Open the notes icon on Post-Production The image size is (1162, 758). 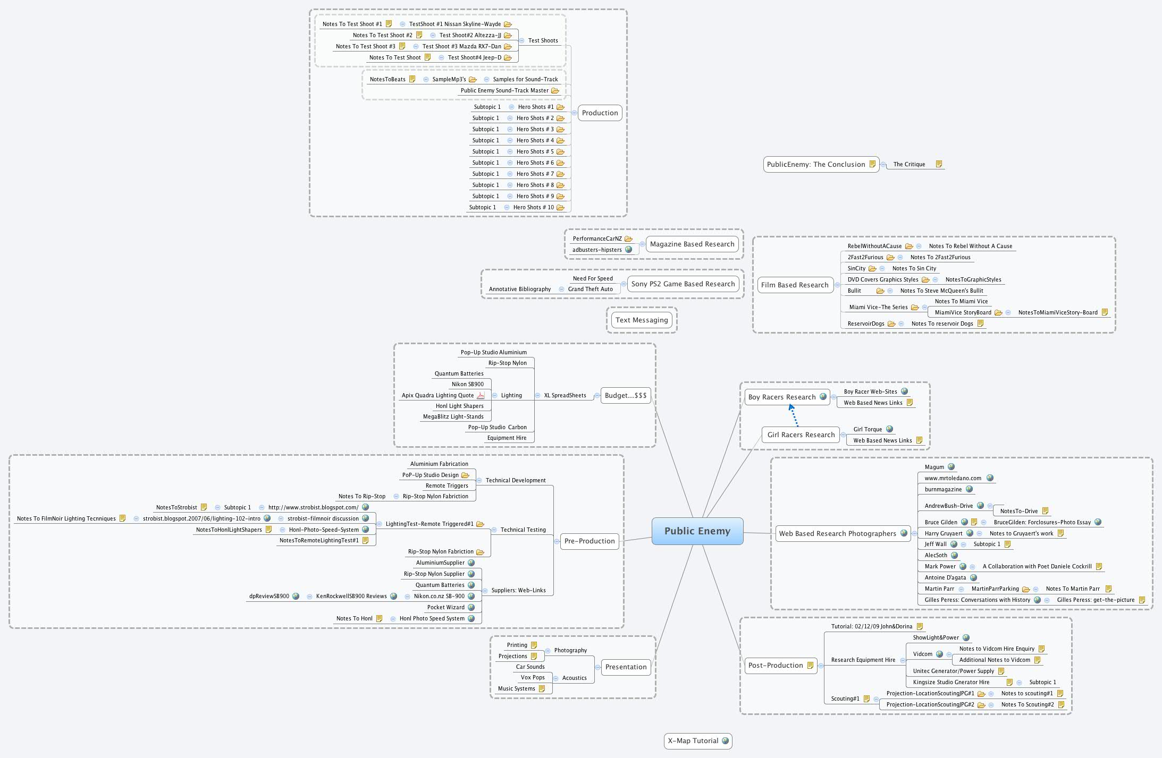810,665
